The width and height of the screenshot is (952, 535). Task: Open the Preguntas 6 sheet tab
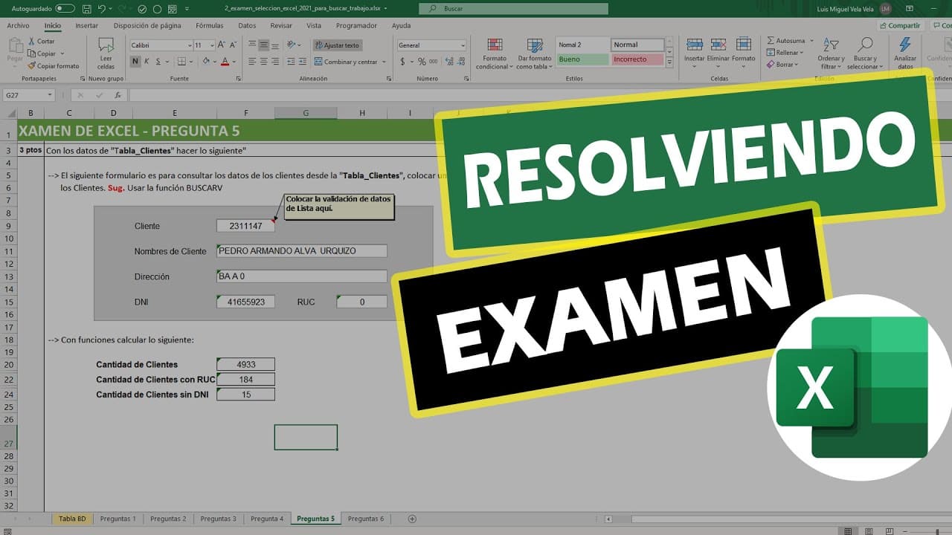pos(366,519)
